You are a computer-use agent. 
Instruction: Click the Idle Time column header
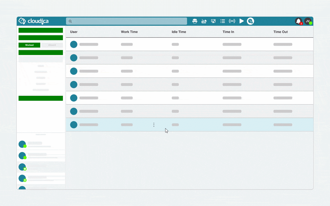[179, 32]
